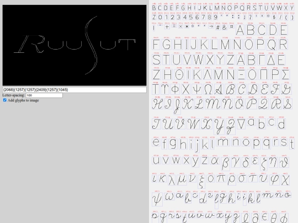Pick the small digit 0 glyph
Viewport: 298px width, 223px height.
click(160, 17)
